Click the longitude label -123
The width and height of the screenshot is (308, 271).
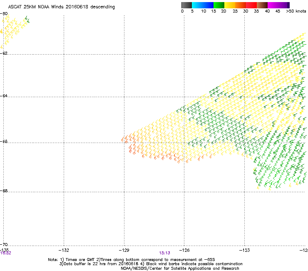tap(245, 250)
